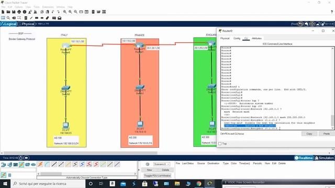Open the Attributes tab in Router0 window
This screenshot has width=335, height=188.
coord(256,38)
